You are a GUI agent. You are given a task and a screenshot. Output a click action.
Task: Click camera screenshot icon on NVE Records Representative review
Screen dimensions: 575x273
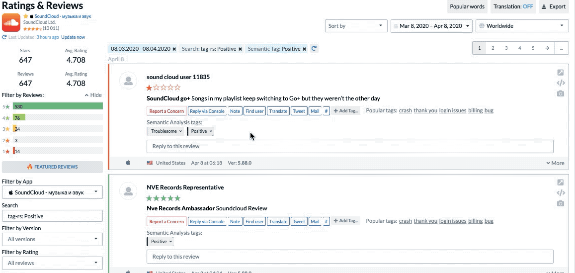(x=560, y=203)
